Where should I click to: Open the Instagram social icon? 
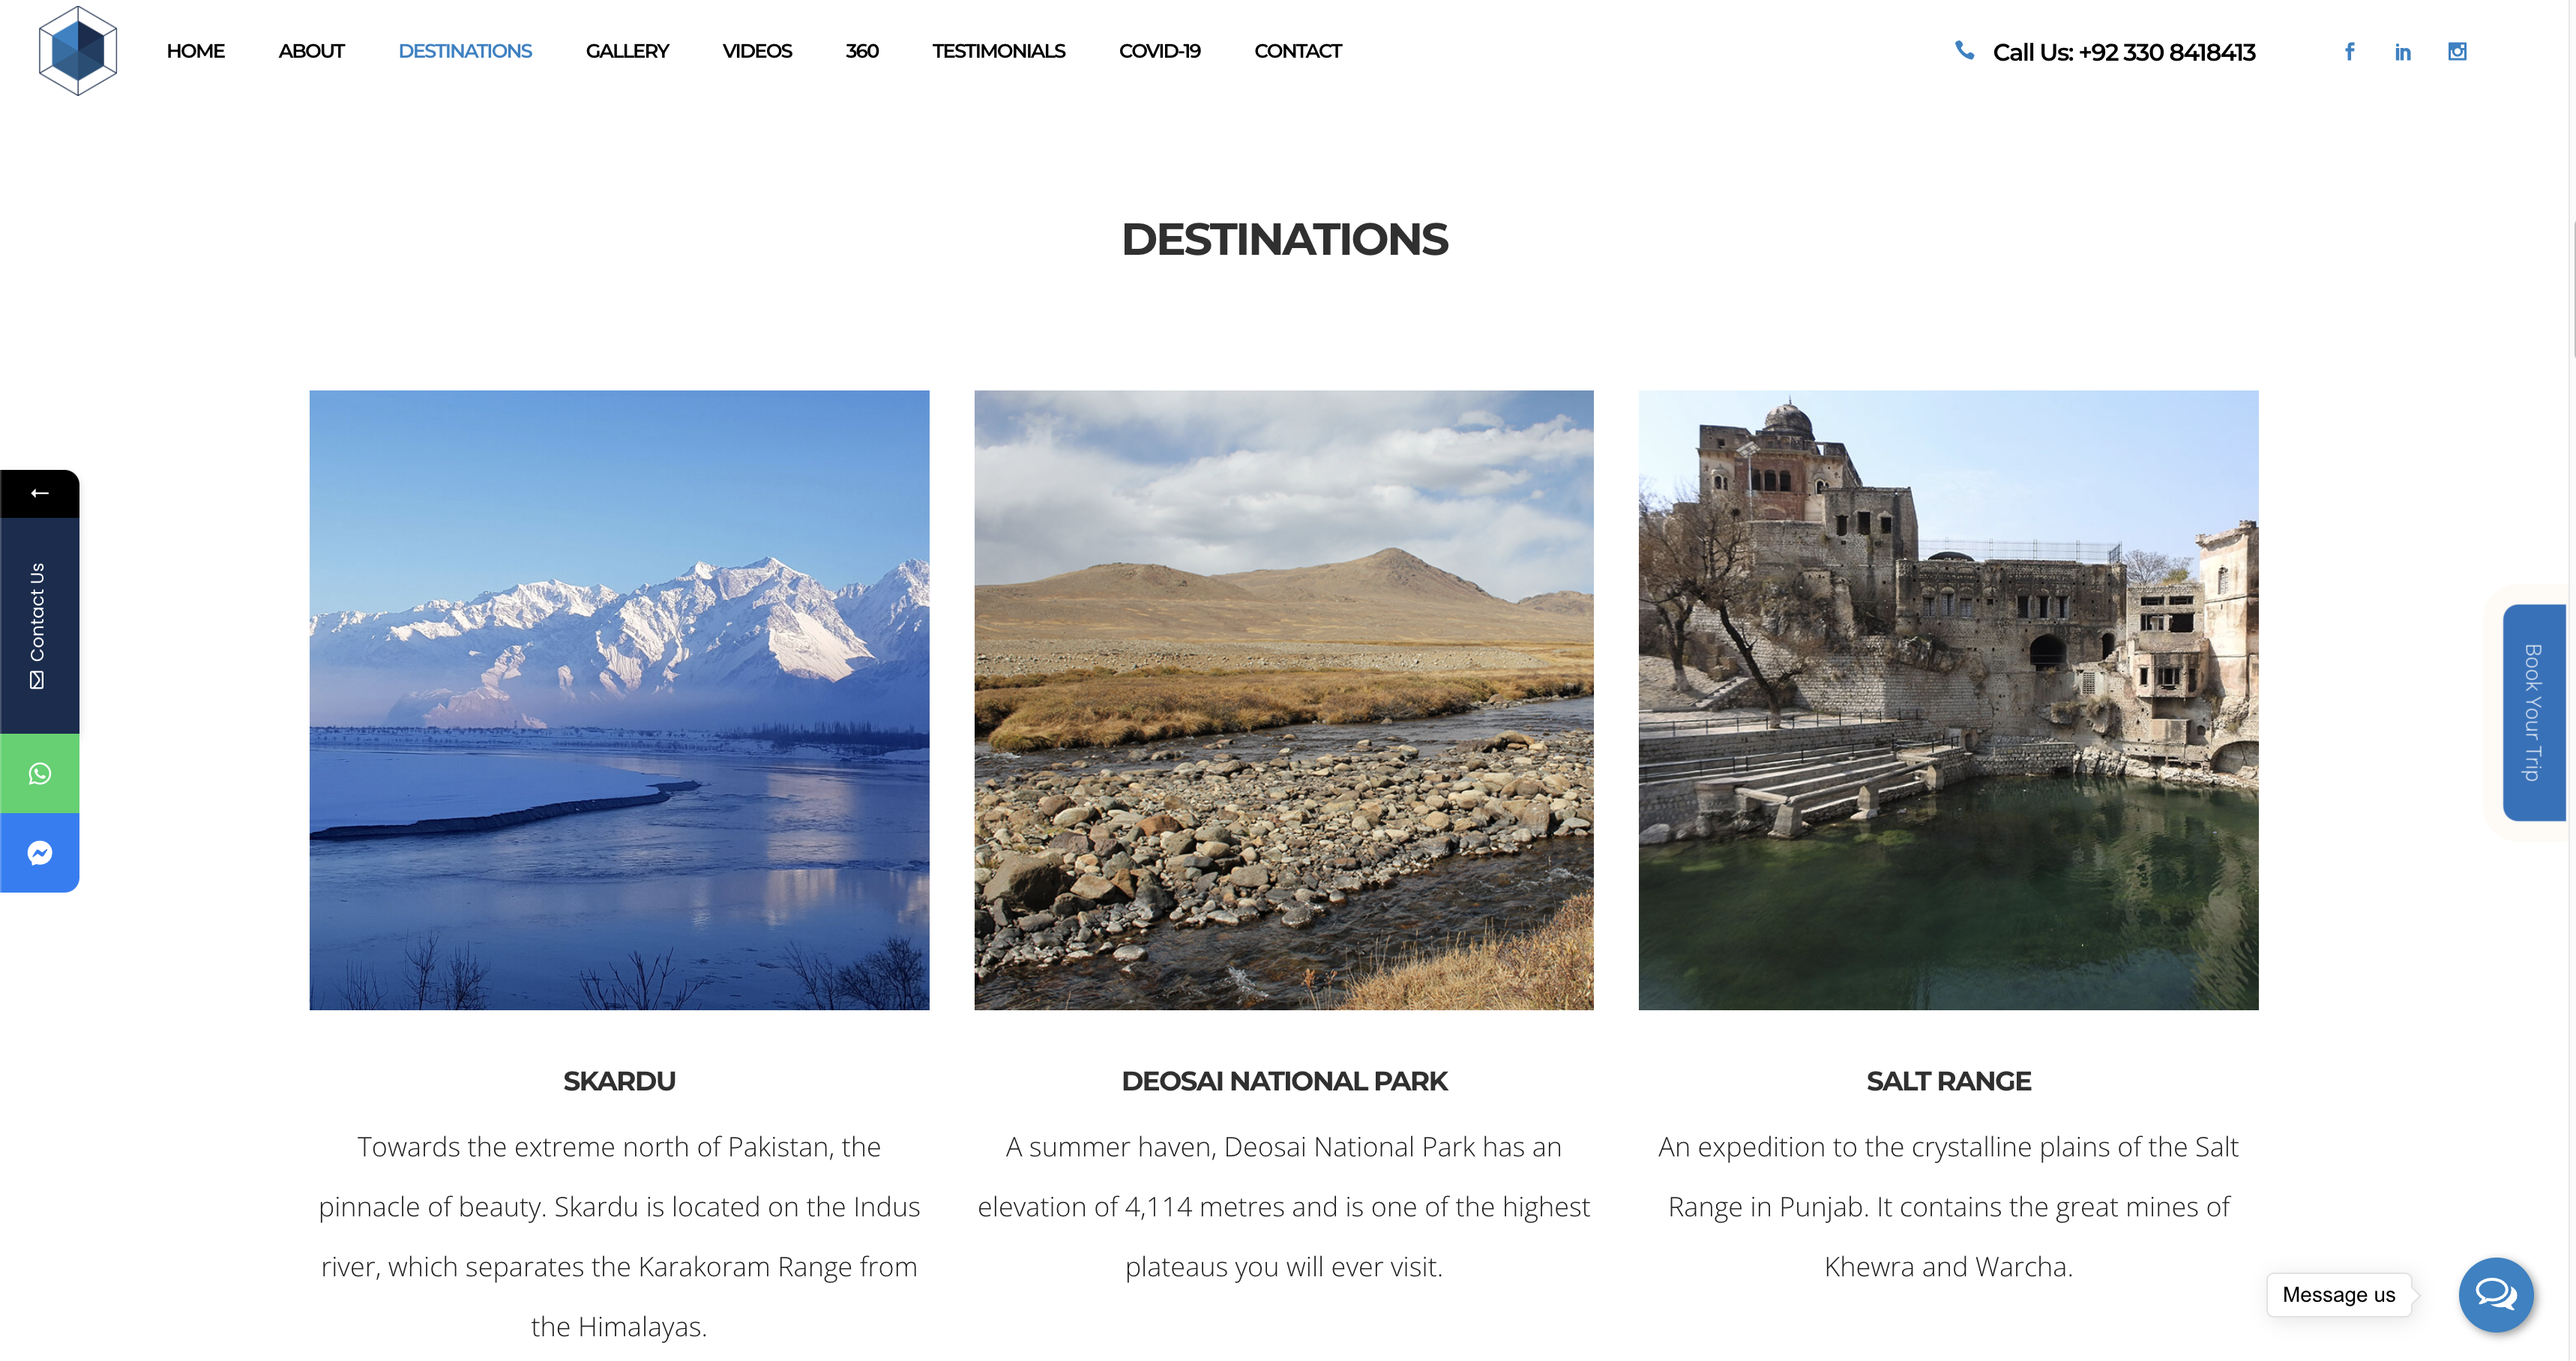[2456, 51]
